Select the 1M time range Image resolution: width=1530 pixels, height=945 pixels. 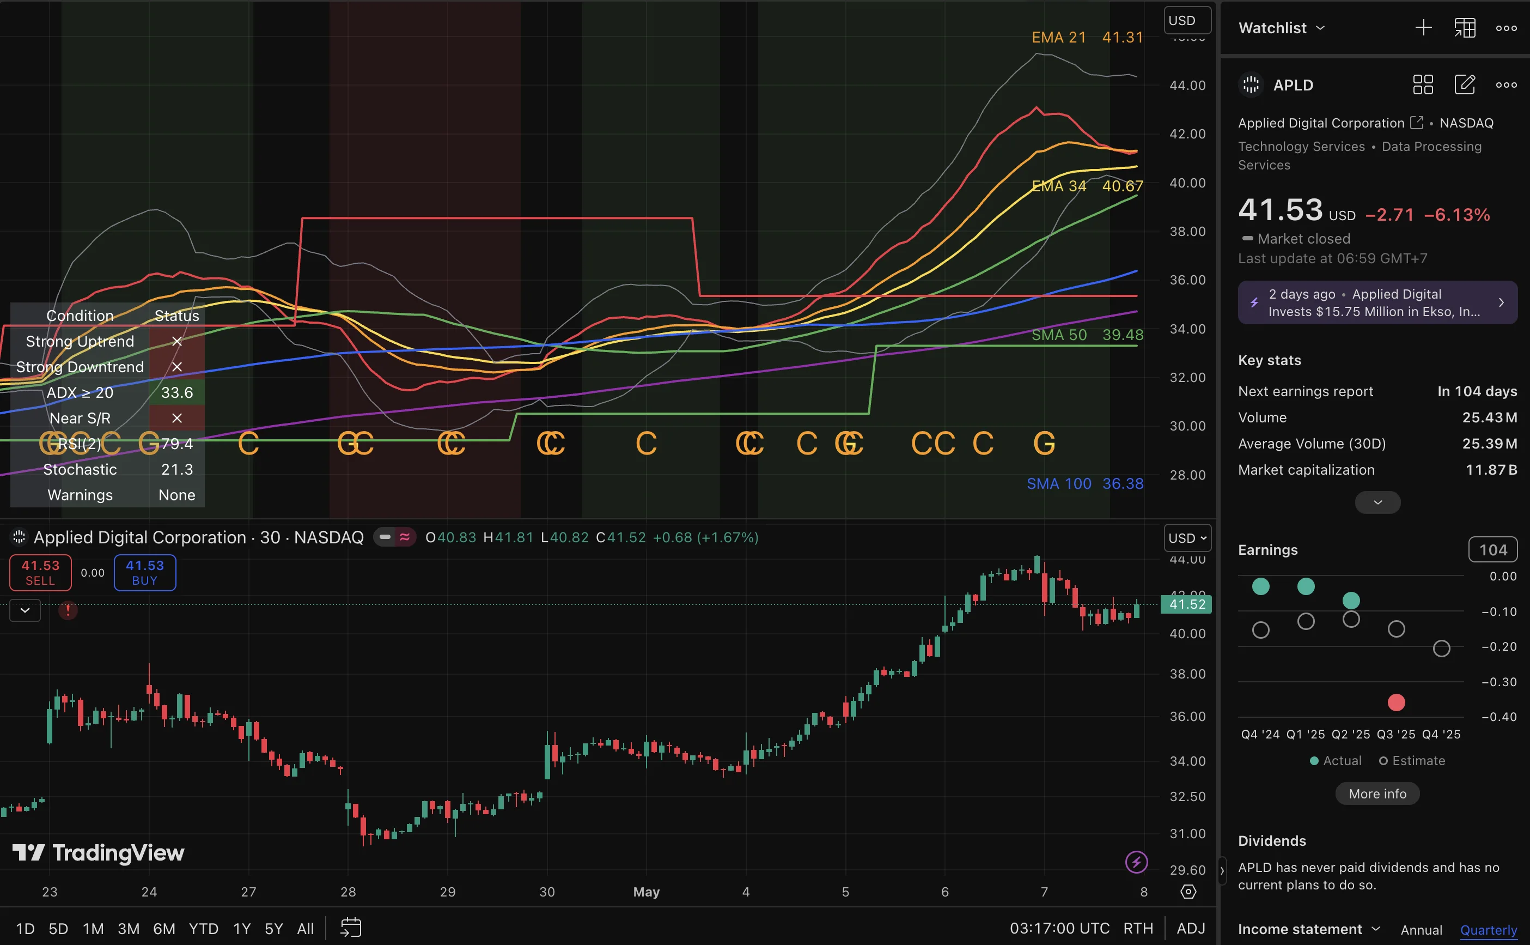coord(93,929)
